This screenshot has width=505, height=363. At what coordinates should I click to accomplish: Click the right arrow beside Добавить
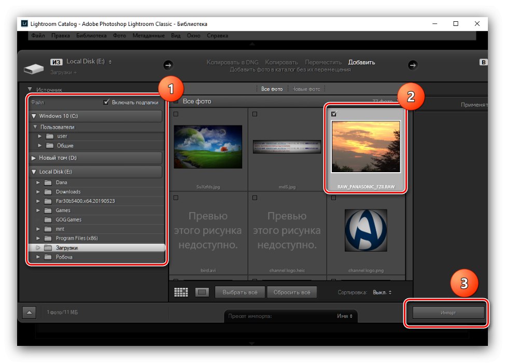(413, 65)
